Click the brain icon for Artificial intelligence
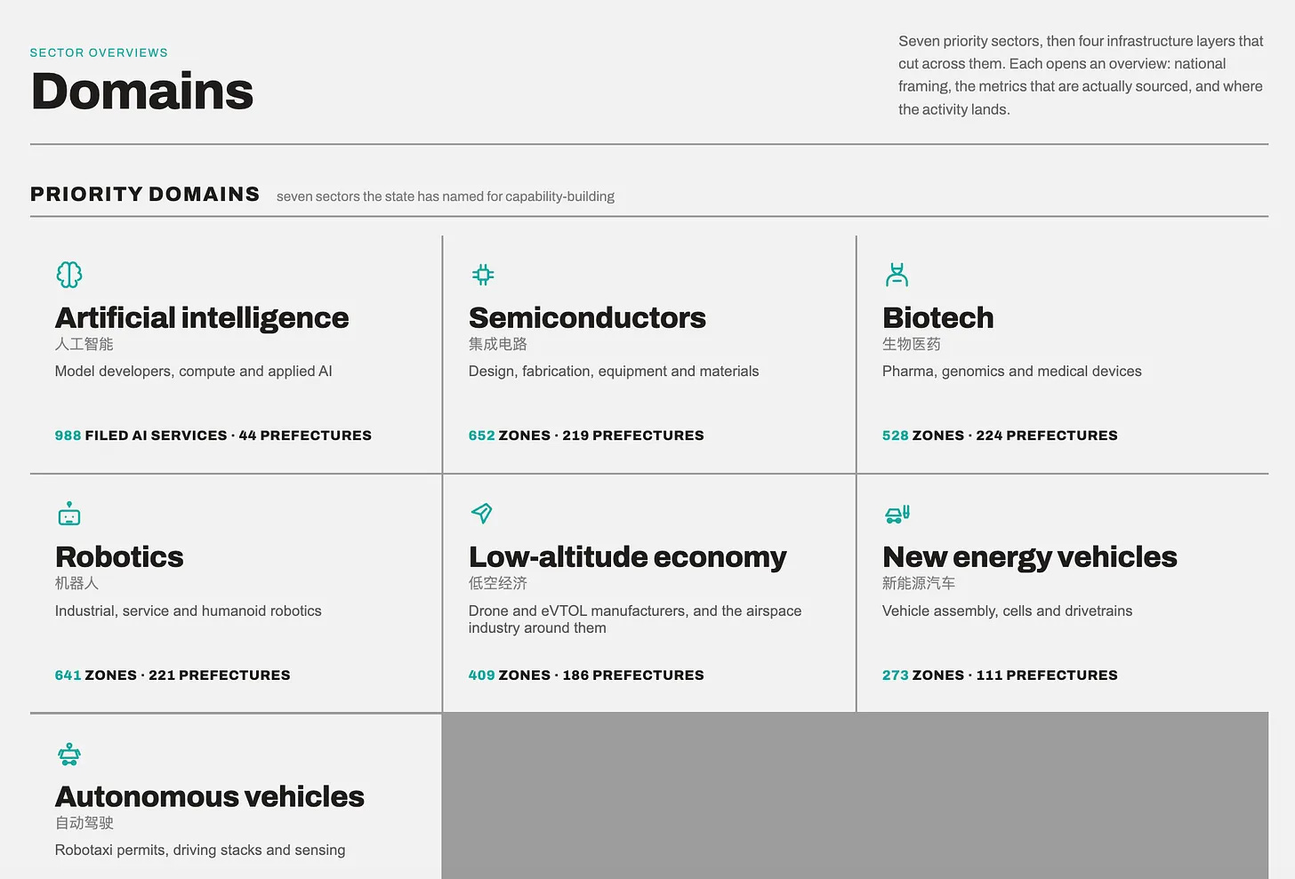This screenshot has height=879, width=1295. (x=69, y=275)
